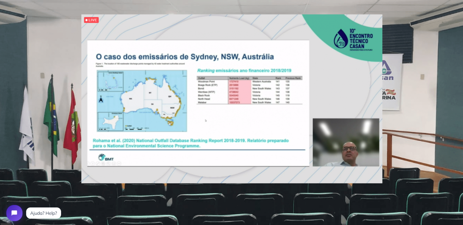463x225 pixels.
Task: Click the Cocos (Keeling) Island inset map
Action: coord(111,81)
